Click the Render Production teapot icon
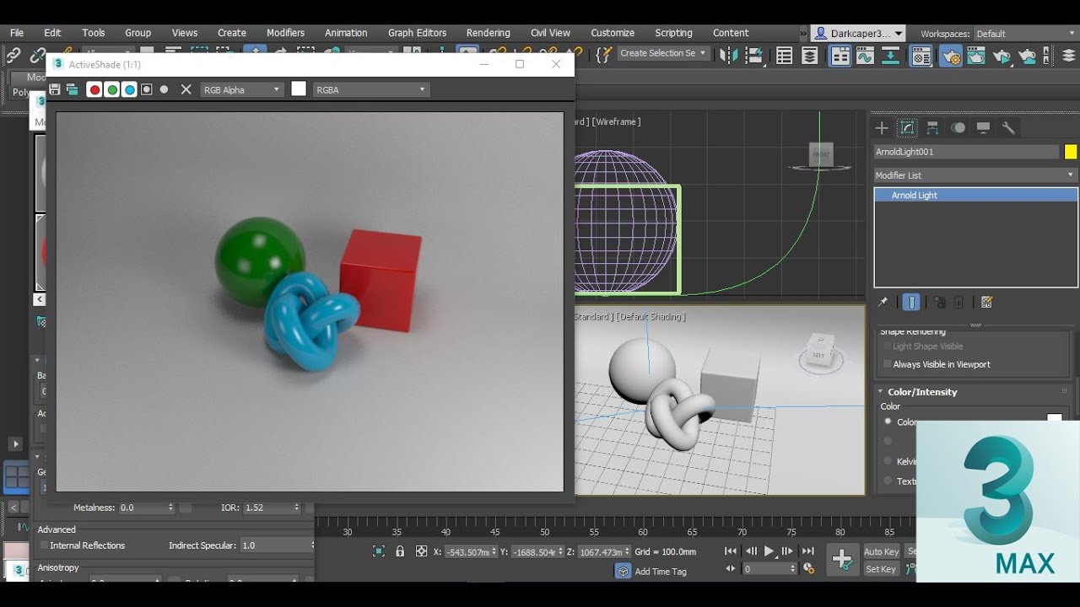The width and height of the screenshot is (1080, 607). (1002, 56)
